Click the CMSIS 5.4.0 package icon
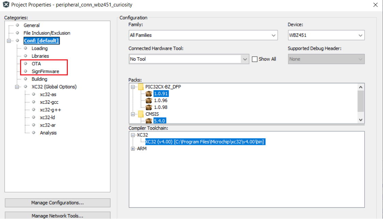Screen dimensions: 383x219 [149, 121]
